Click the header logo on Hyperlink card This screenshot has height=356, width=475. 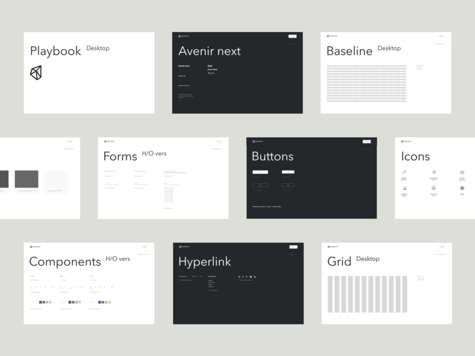185,247
